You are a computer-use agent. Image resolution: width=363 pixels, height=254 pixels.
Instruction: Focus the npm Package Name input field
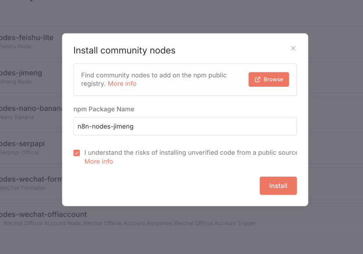[185, 126]
